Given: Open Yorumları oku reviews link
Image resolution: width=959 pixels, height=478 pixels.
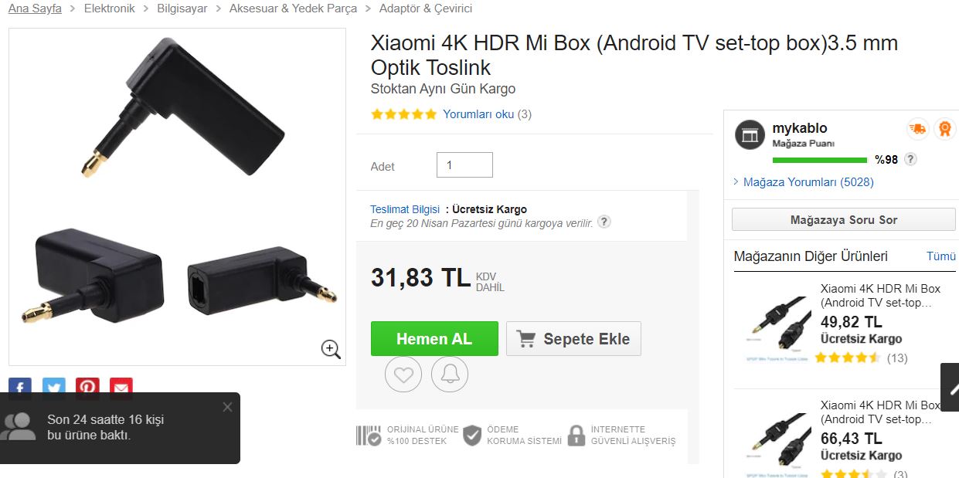Looking at the screenshot, I should point(478,114).
